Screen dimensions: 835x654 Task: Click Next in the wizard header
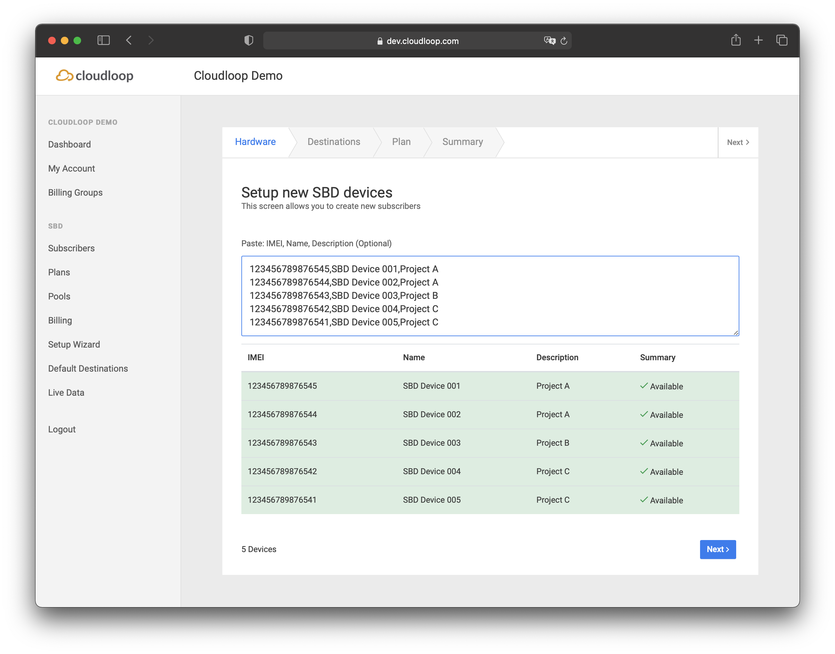point(738,142)
